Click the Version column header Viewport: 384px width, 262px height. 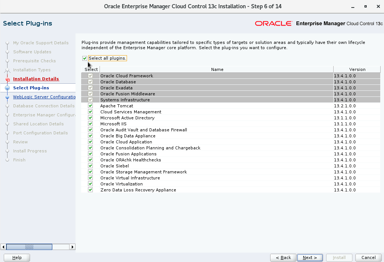click(357, 69)
